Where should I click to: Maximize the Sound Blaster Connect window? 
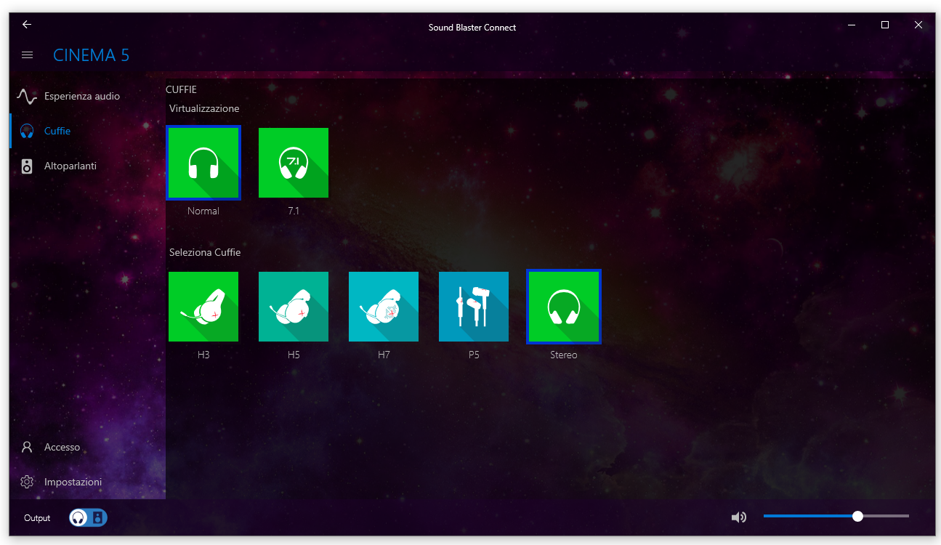(x=885, y=25)
